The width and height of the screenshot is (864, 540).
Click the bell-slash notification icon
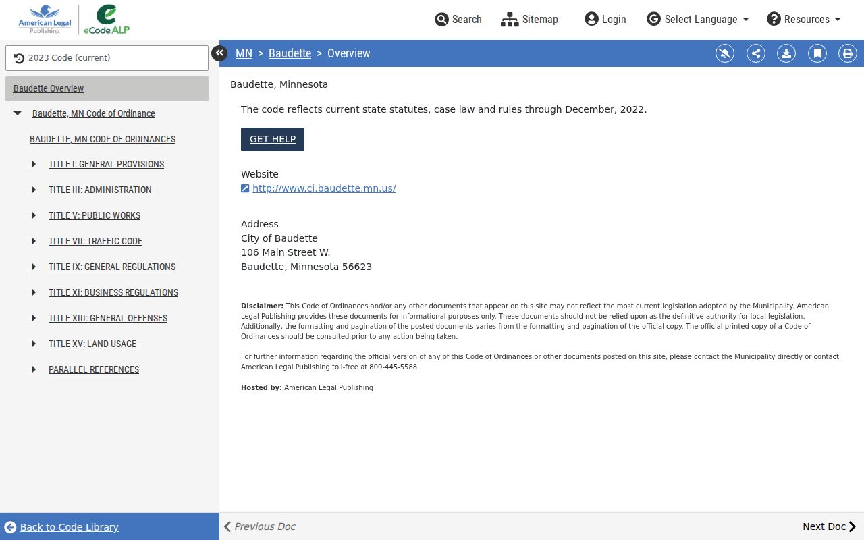(x=725, y=53)
